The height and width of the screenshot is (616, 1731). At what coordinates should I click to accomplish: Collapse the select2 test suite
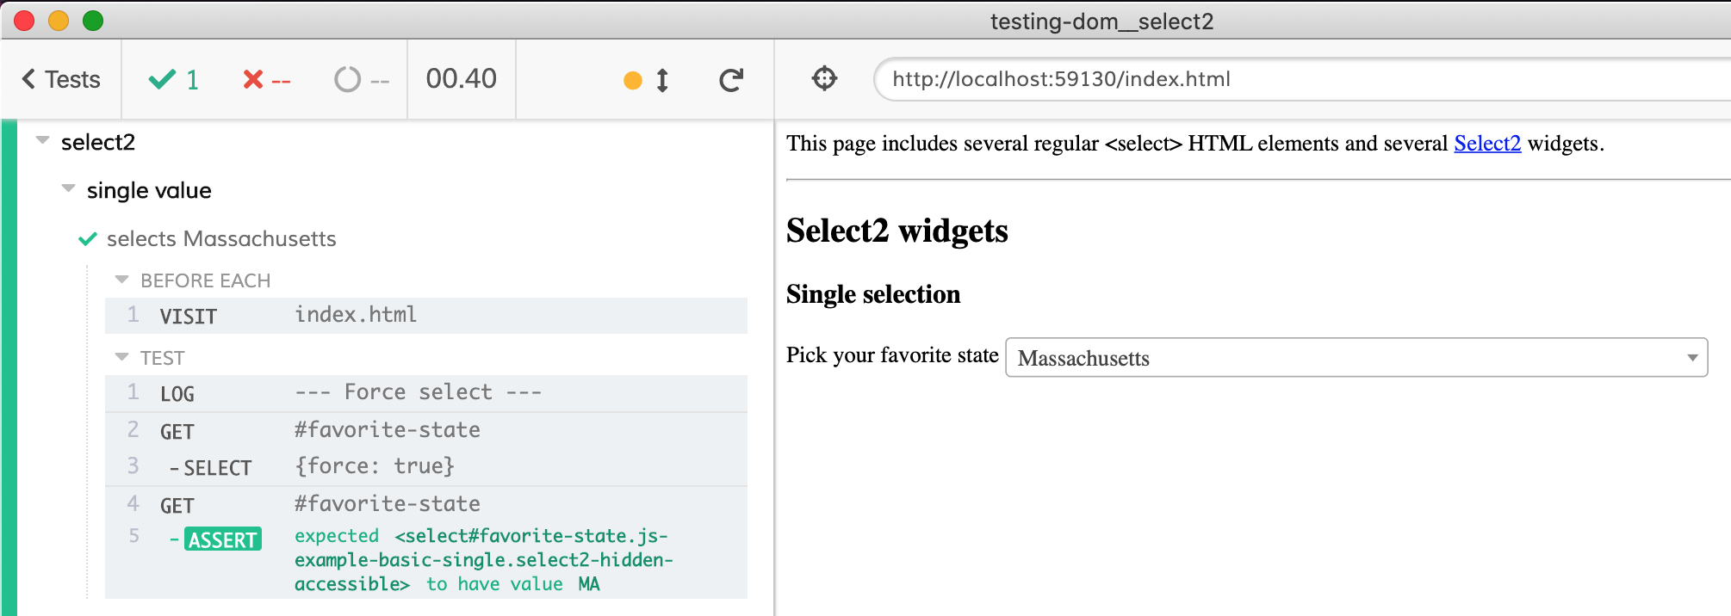42,140
